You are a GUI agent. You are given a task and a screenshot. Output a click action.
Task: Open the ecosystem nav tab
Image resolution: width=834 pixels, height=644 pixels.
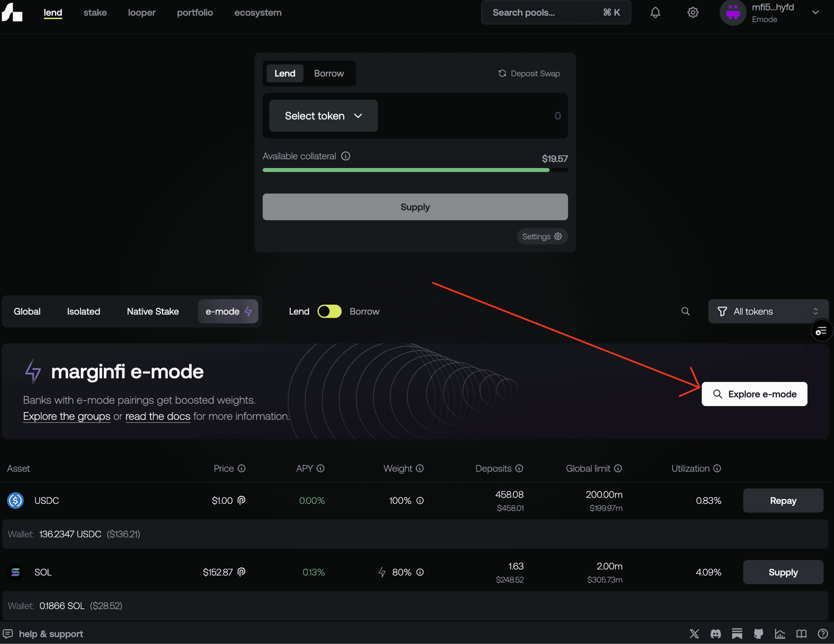click(x=258, y=13)
